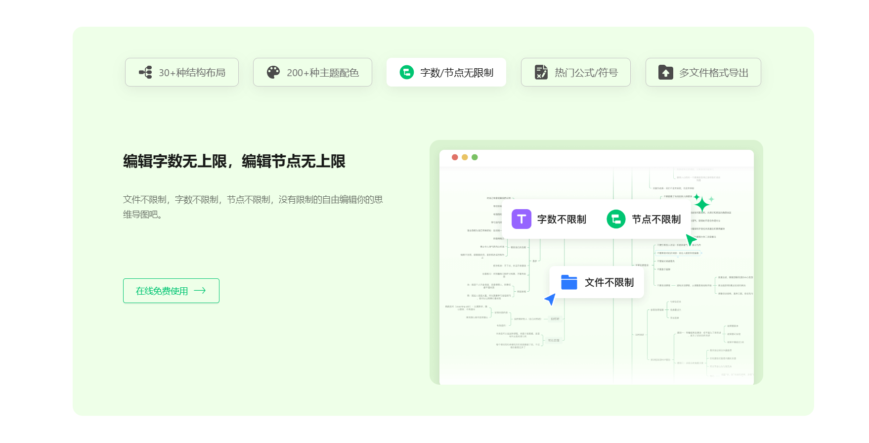The height and width of the screenshot is (443, 869).
Task: Click the arrow in 在线免费使用 button
Action: click(200, 291)
